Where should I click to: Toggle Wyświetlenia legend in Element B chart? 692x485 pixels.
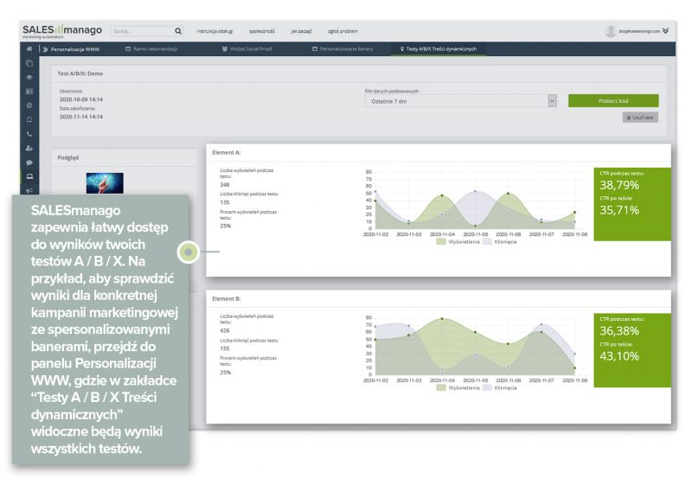point(458,388)
